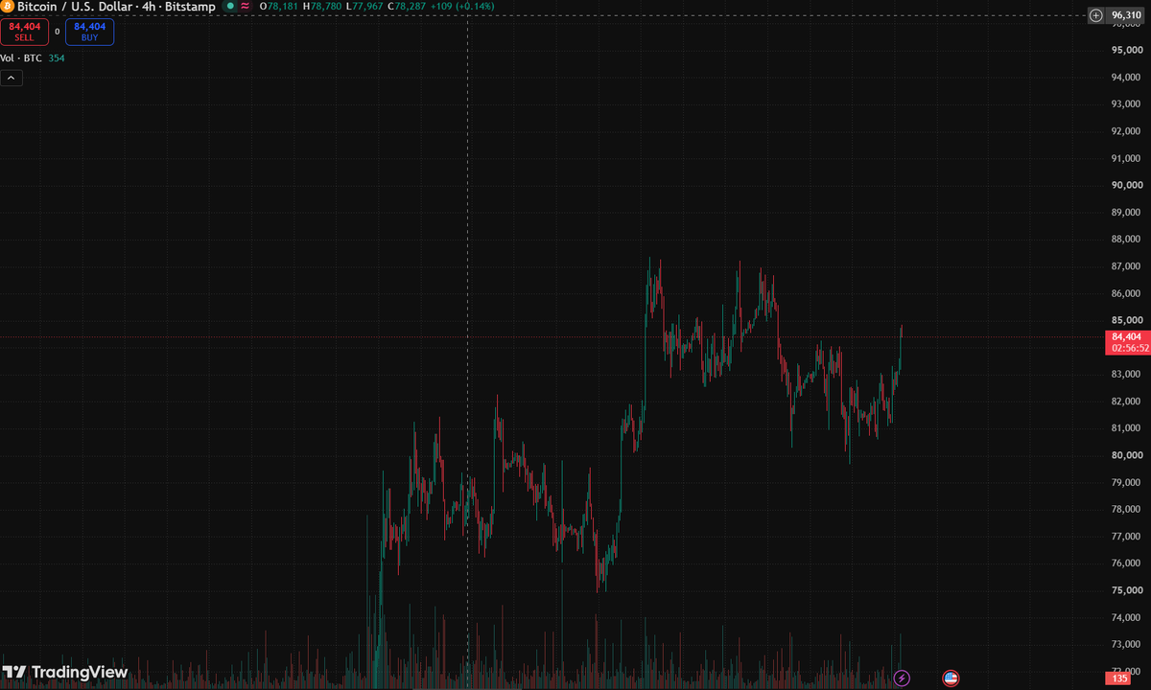Open the US flag economic event marker

coord(951,678)
